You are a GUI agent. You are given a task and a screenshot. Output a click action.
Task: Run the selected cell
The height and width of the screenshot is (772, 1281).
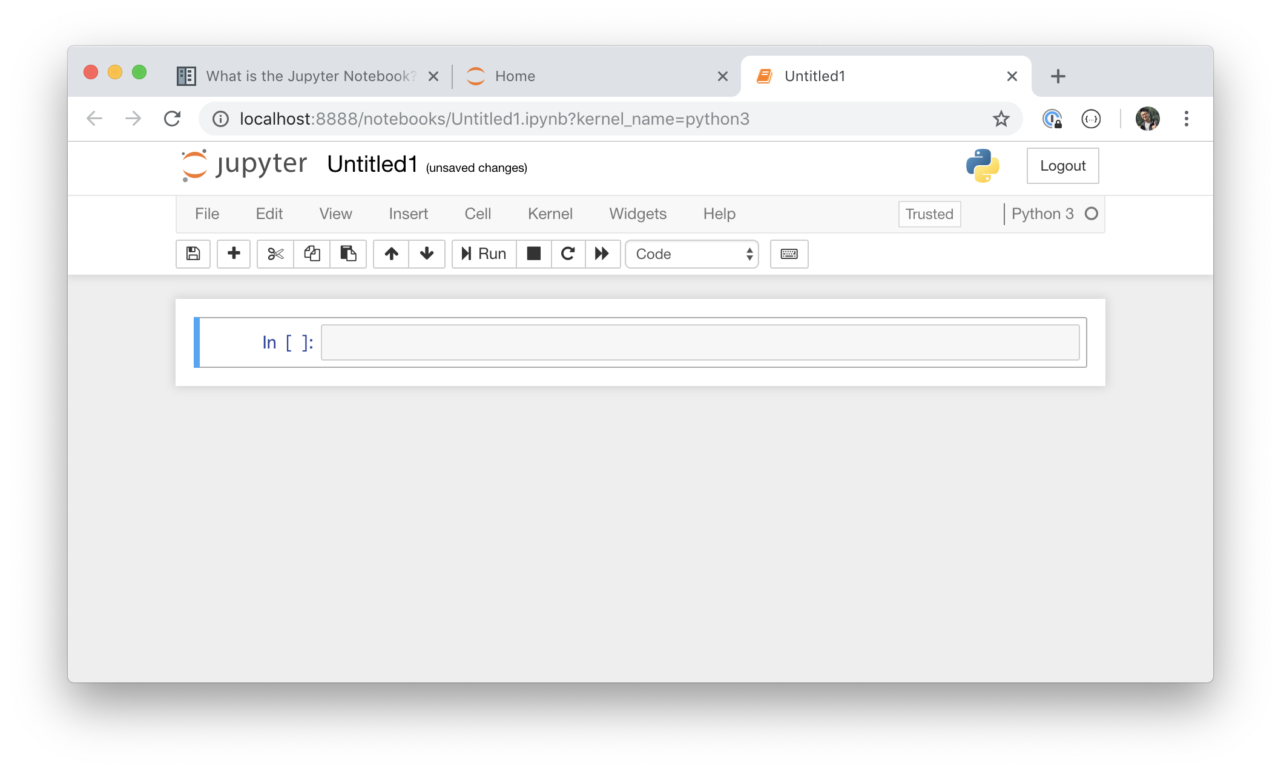click(x=482, y=254)
